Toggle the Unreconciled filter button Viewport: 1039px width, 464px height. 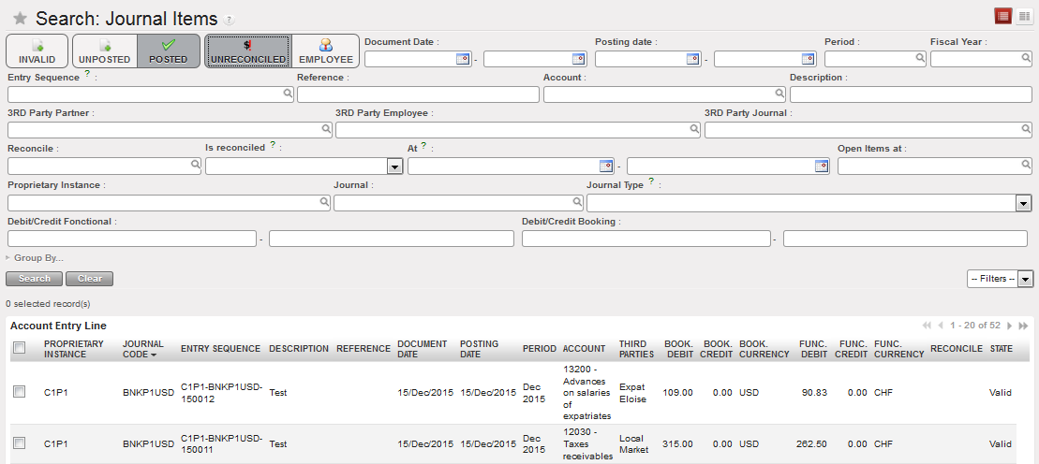click(x=248, y=51)
